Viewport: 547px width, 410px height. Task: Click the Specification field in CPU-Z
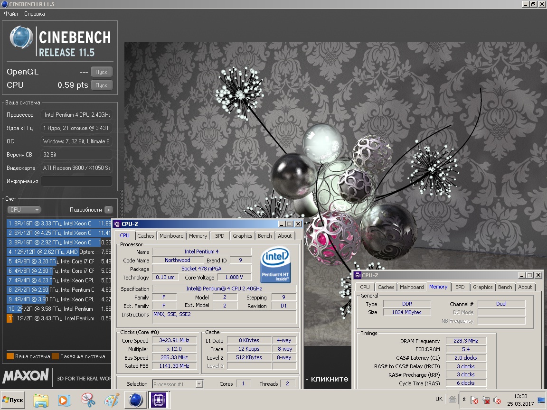[224, 289]
